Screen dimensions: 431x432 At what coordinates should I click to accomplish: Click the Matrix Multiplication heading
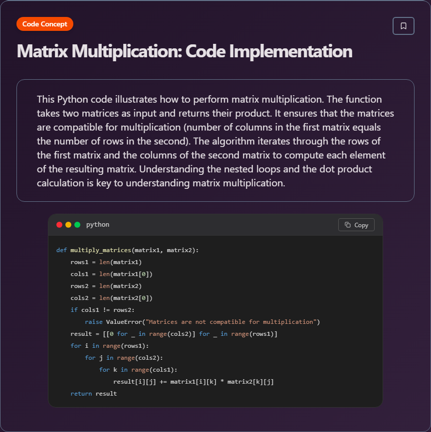[x=185, y=51]
